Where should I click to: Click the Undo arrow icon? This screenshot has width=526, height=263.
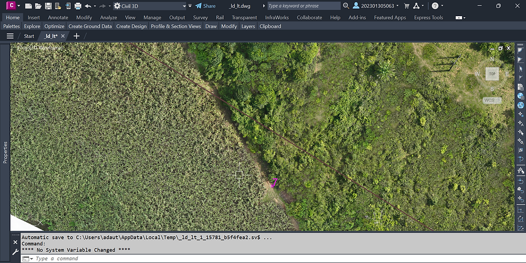tap(88, 6)
